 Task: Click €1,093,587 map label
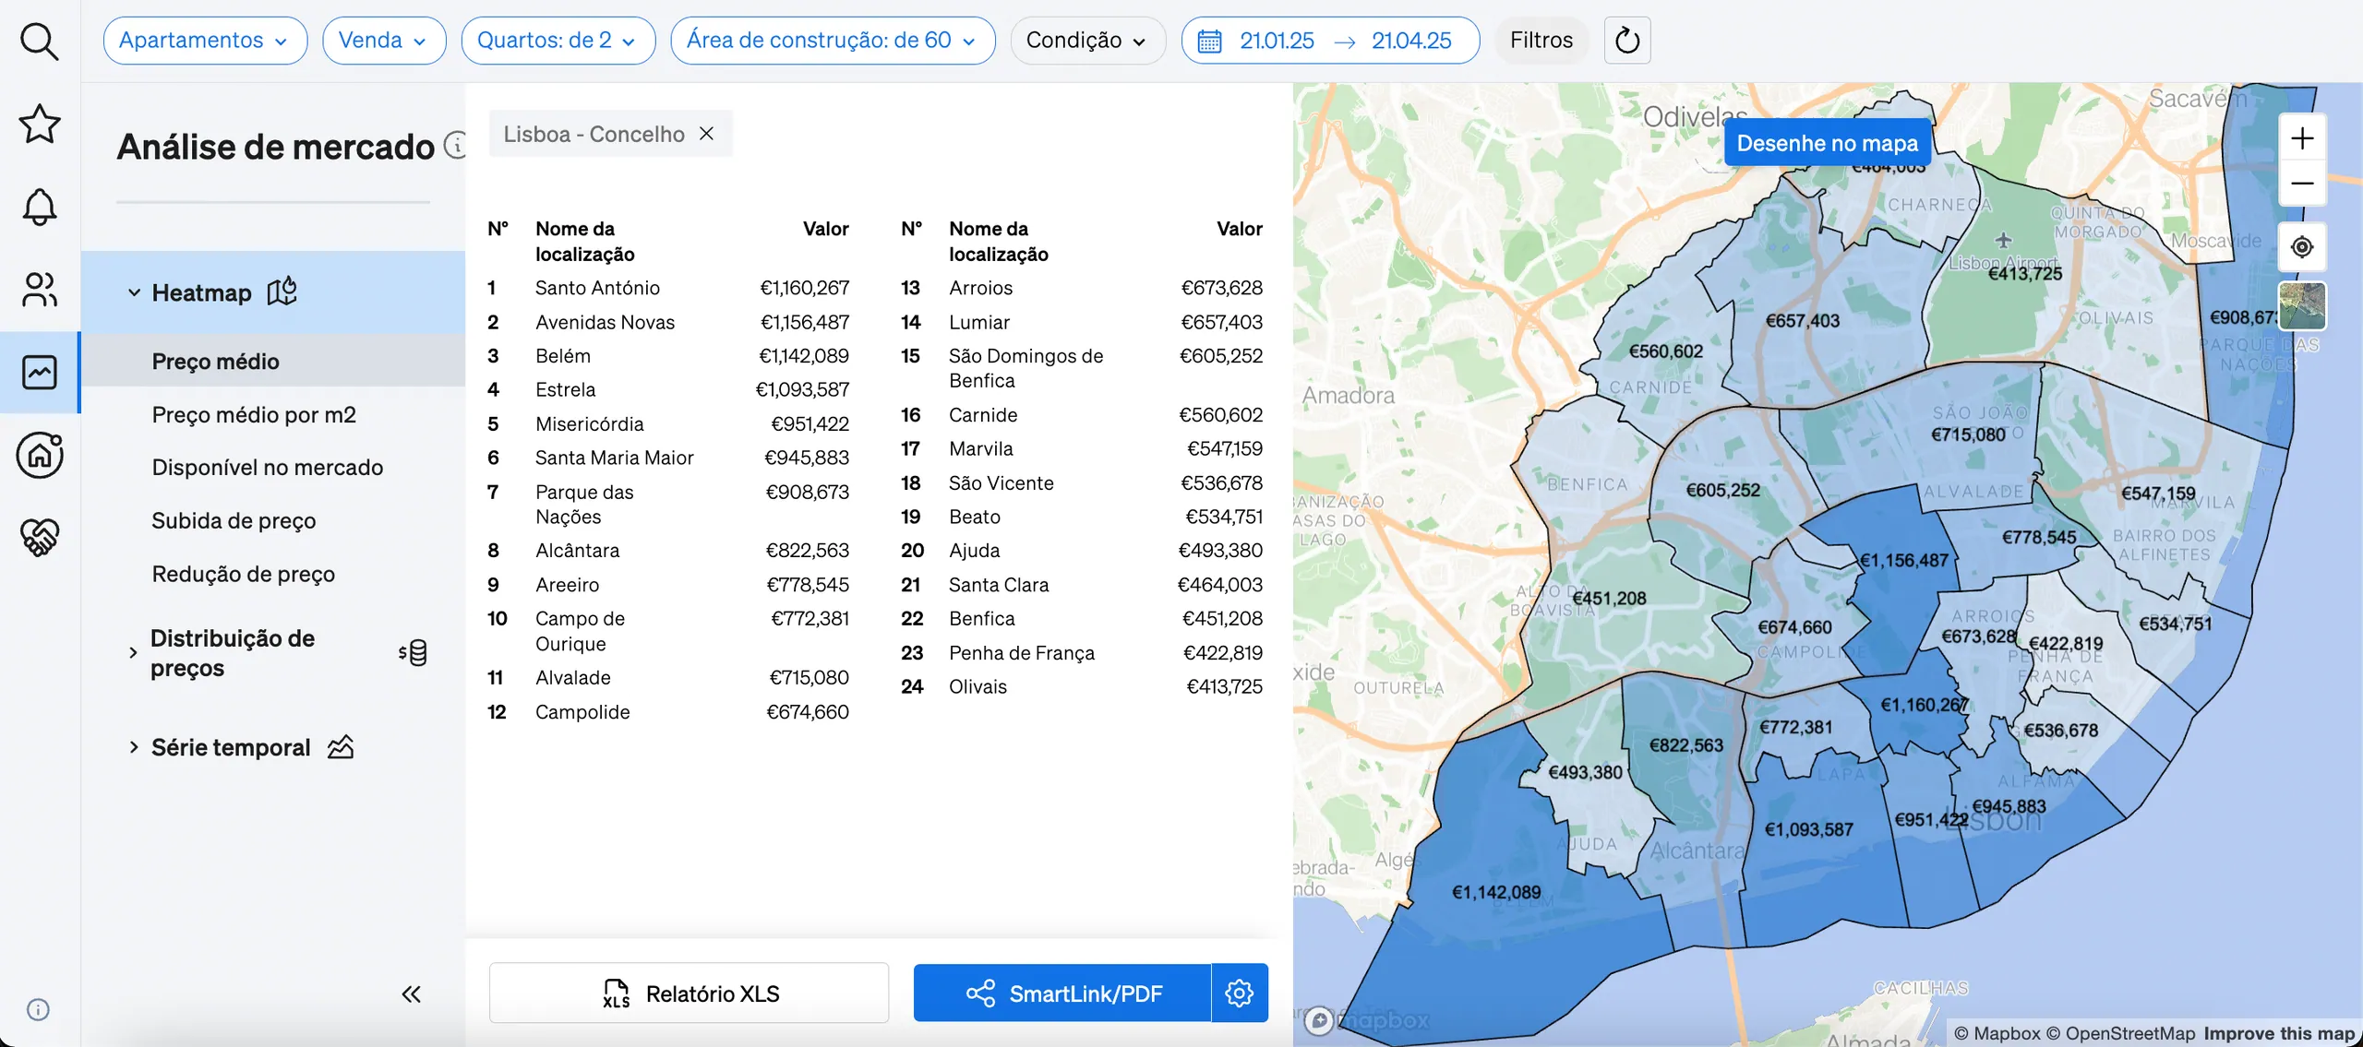tap(1809, 829)
